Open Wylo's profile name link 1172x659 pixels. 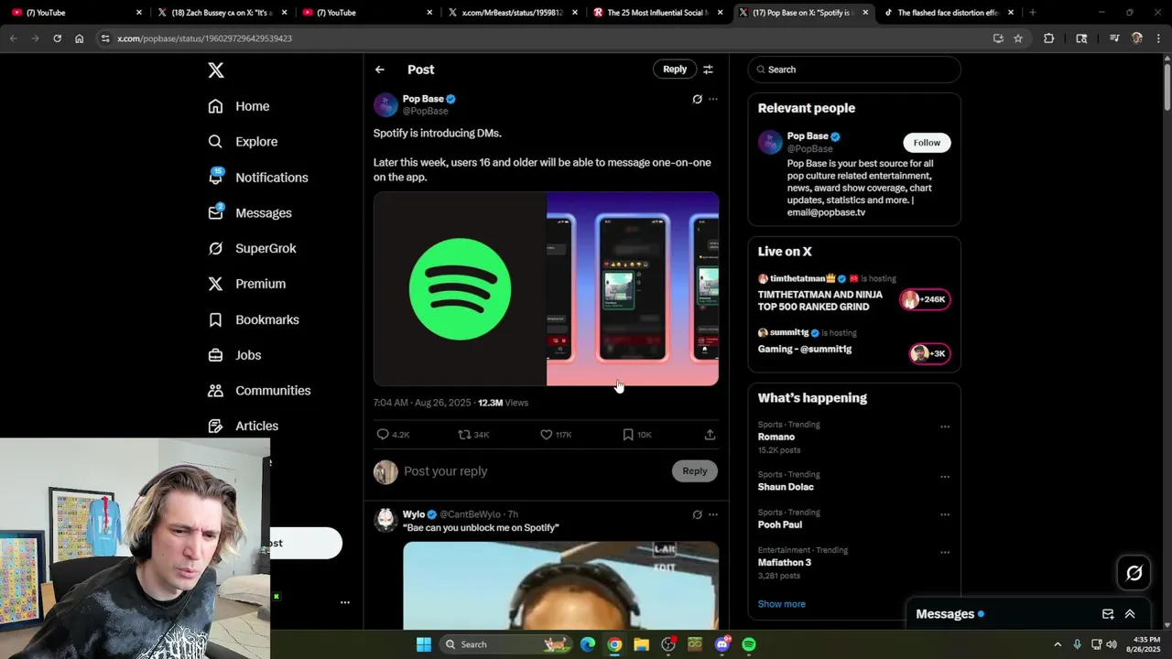[414, 514]
